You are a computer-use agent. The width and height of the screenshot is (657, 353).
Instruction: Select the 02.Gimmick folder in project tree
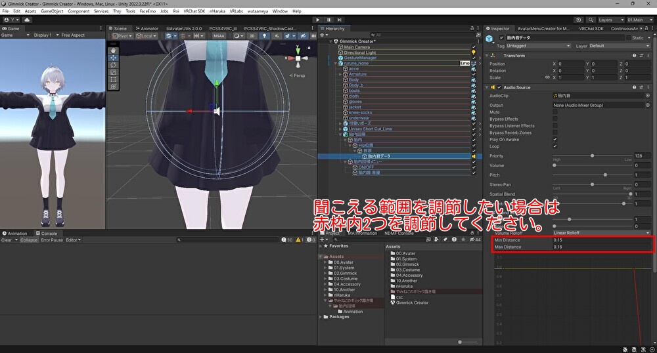[346, 273]
